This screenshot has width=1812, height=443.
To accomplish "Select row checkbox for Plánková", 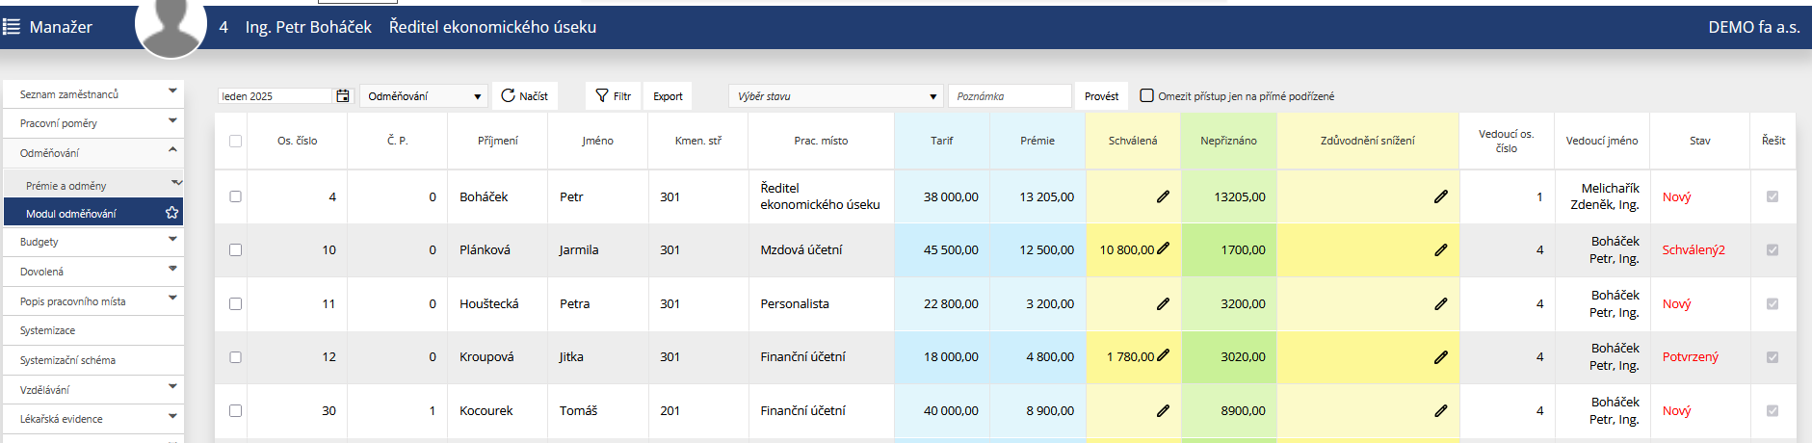I will tap(235, 249).
